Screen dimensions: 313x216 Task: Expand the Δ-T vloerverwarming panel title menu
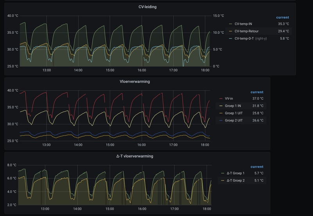135,156
